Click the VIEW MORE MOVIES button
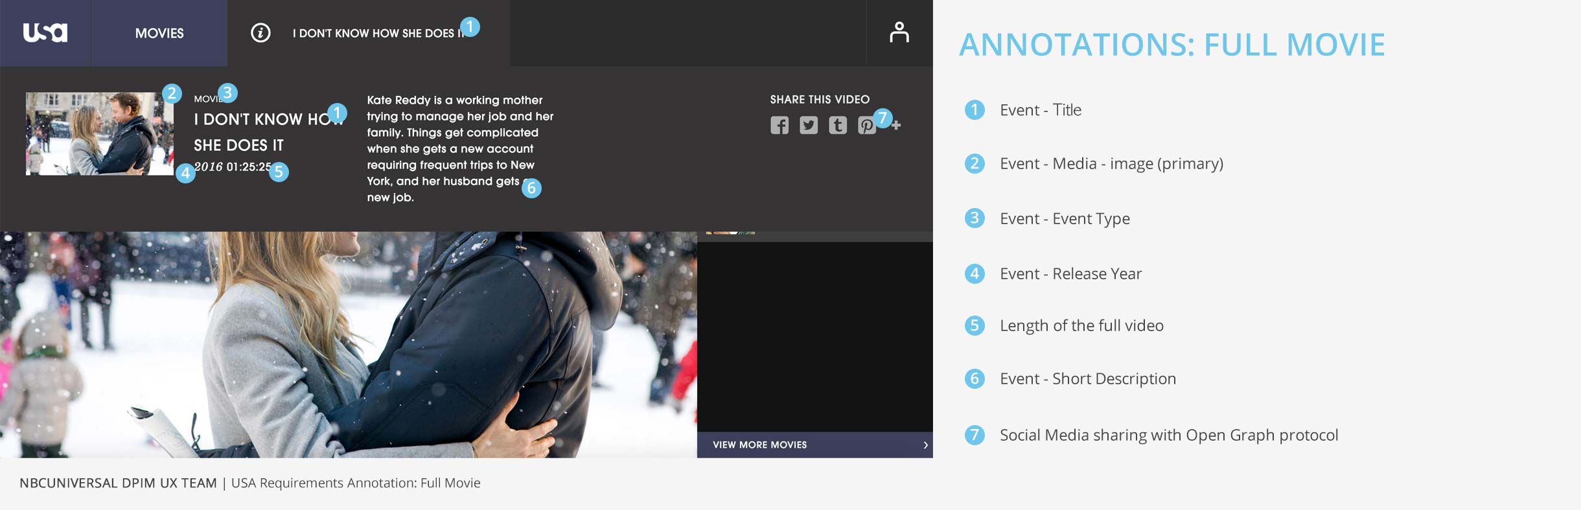 coord(760,445)
